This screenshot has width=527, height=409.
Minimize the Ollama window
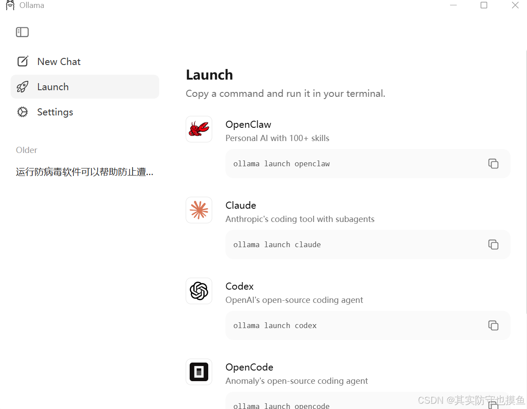[x=454, y=5]
